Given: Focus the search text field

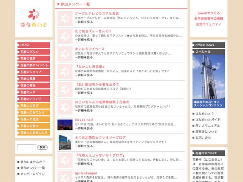Looking at the screenshot, I should point(27,147).
